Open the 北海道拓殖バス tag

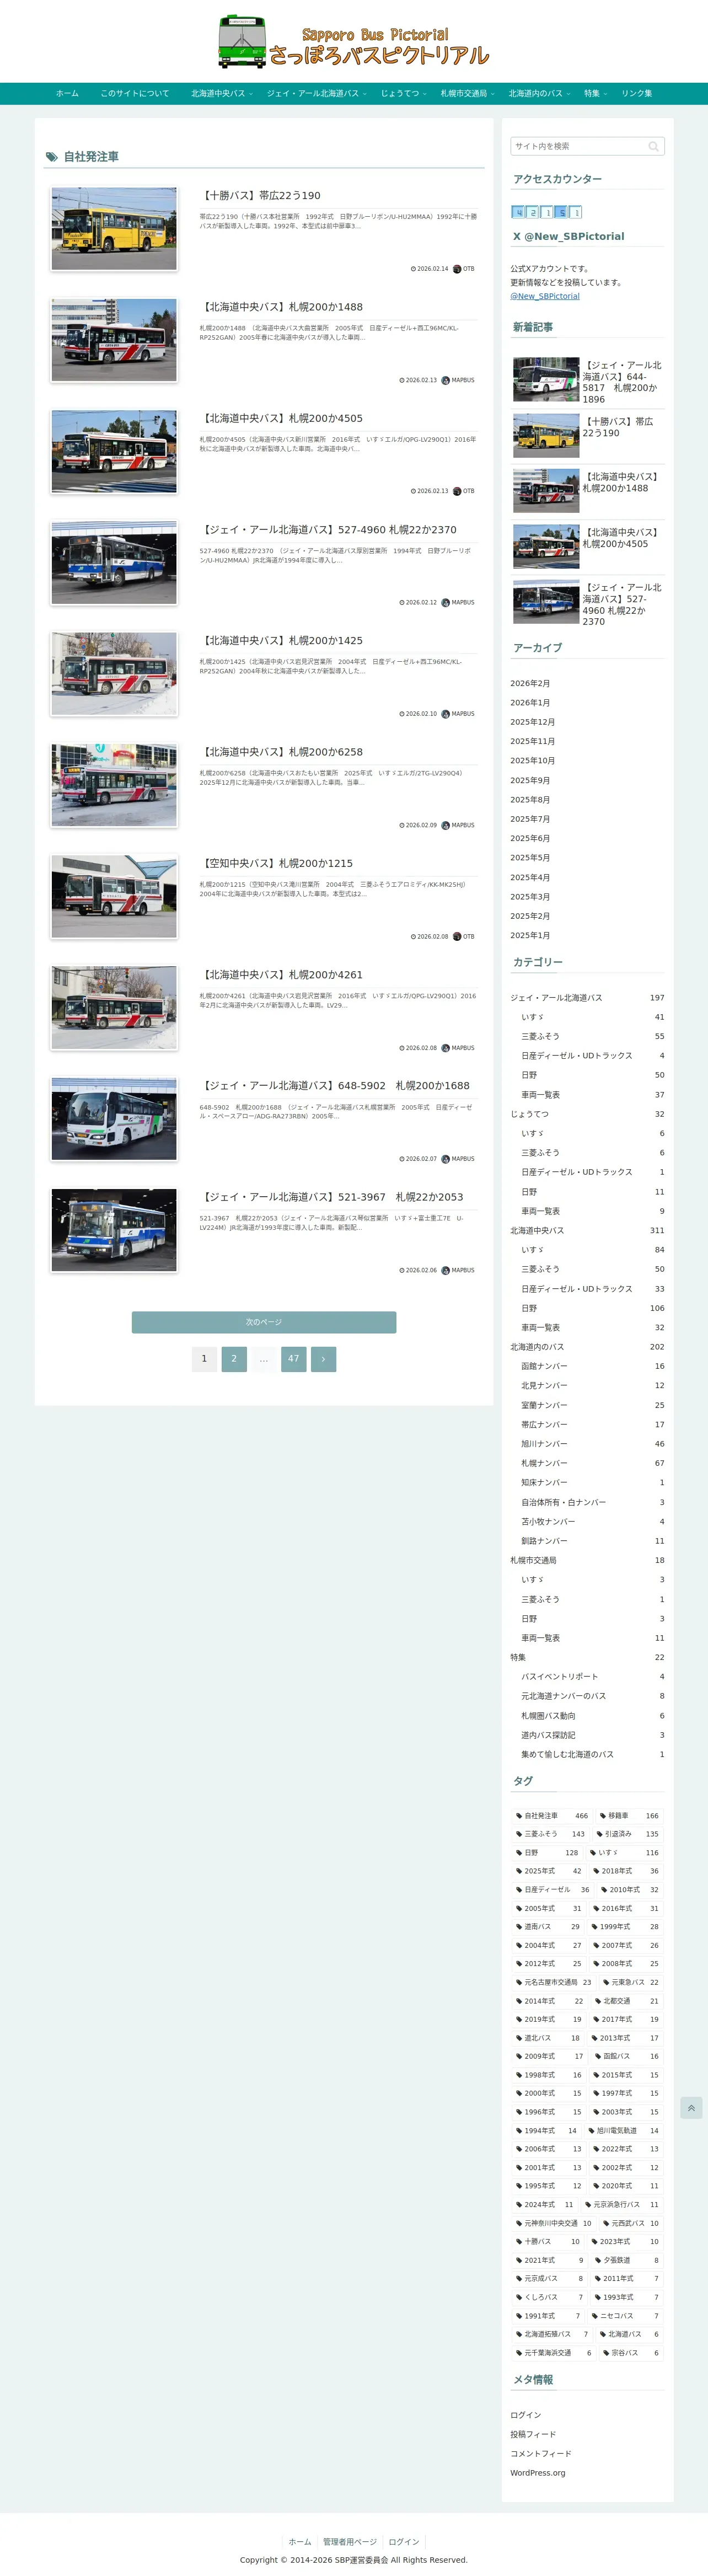click(552, 2334)
